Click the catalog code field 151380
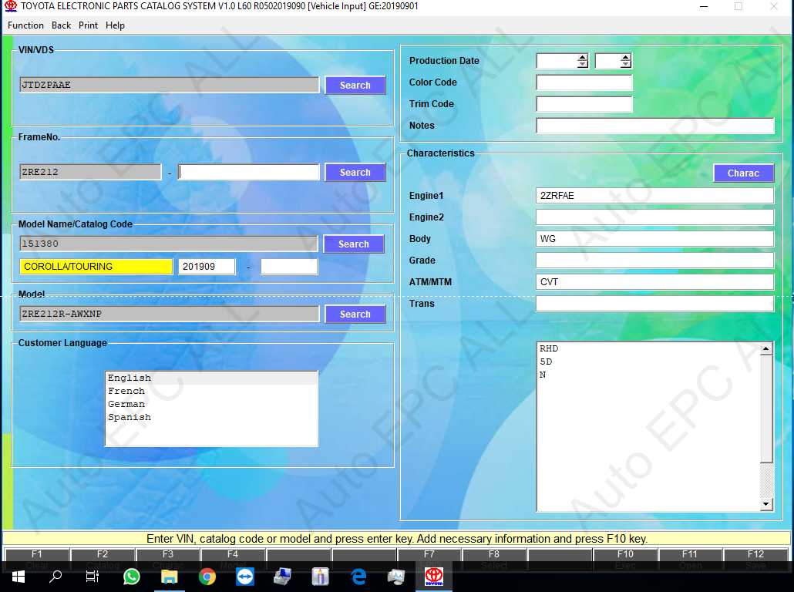 (x=169, y=244)
